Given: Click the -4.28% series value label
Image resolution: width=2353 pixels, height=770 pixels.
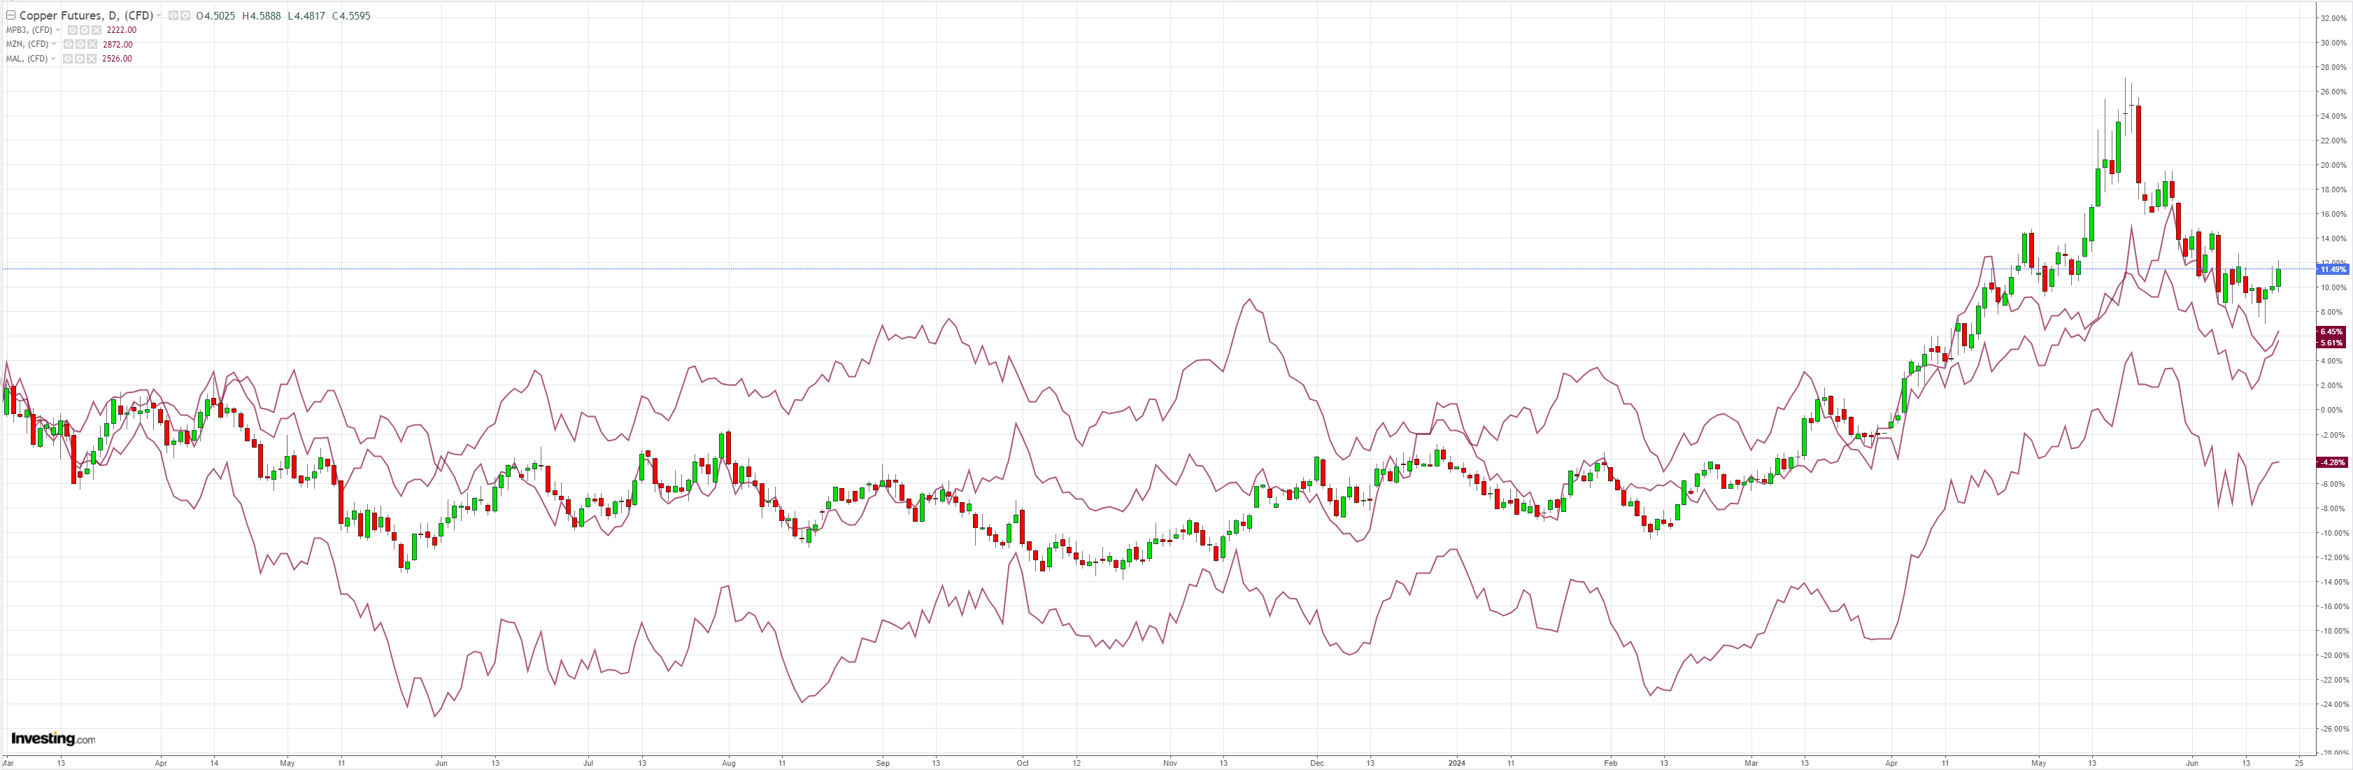Looking at the screenshot, I should (x=2332, y=462).
